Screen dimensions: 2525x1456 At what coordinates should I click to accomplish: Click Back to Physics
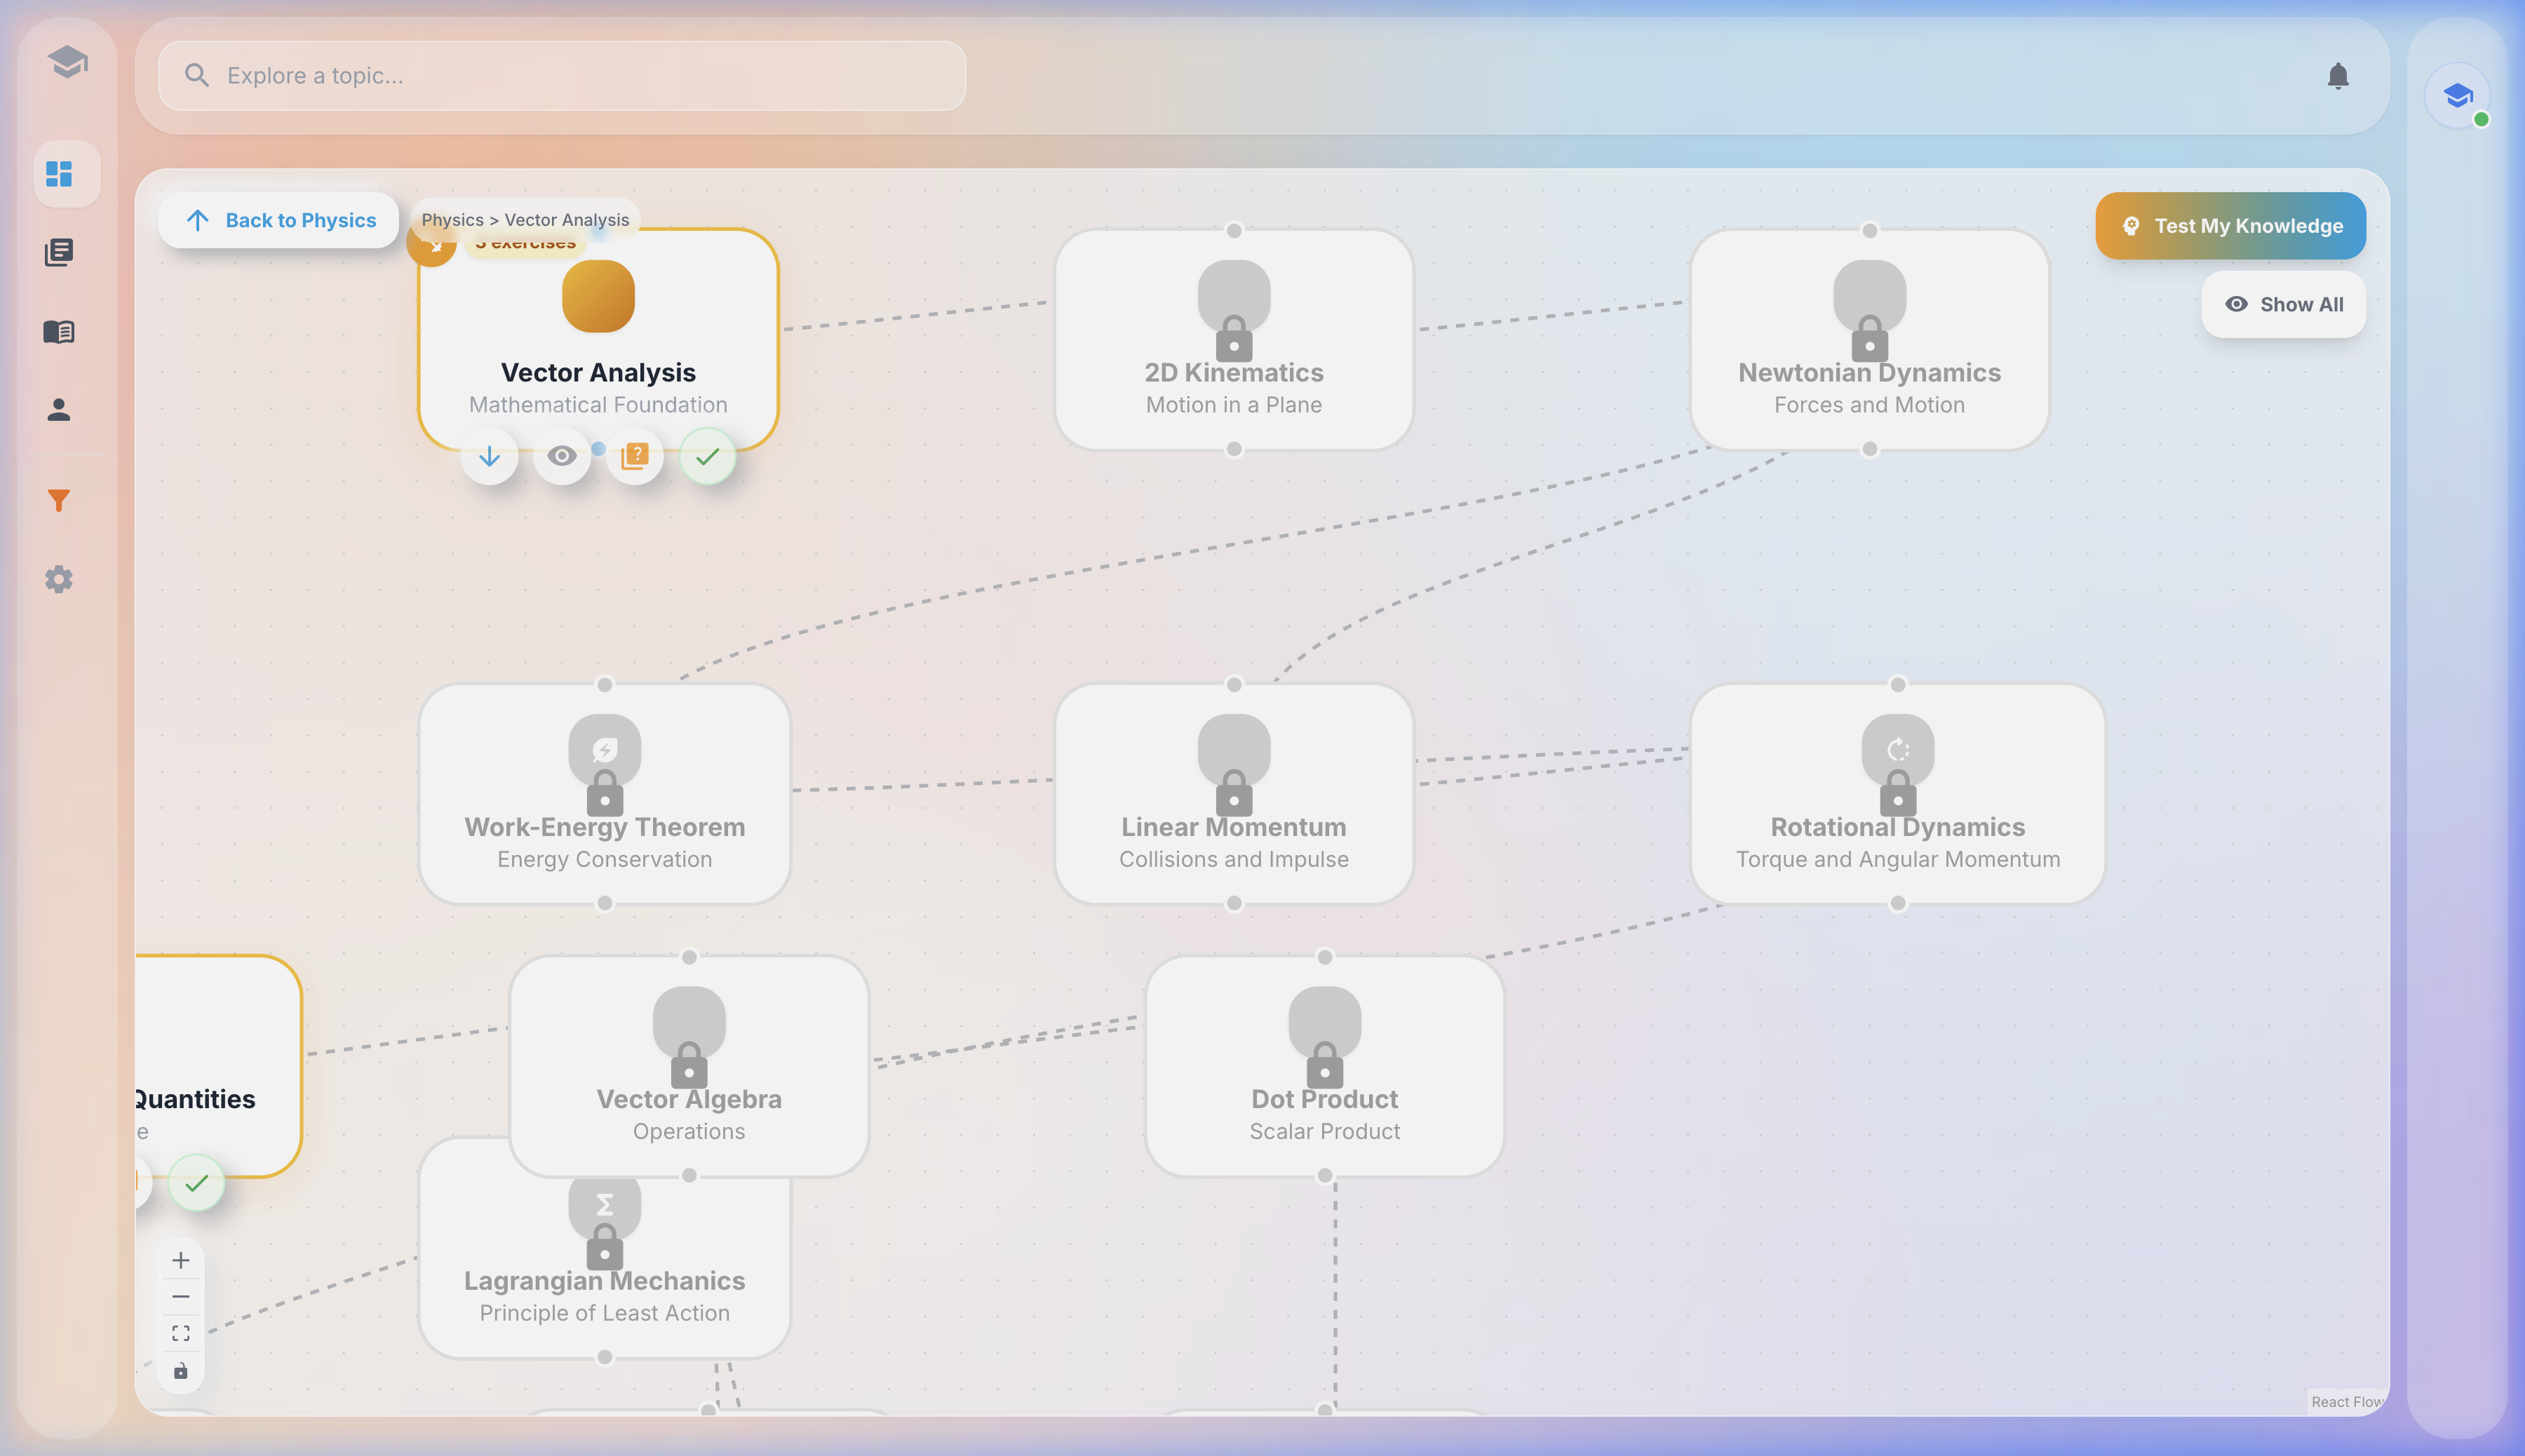pos(278,220)
